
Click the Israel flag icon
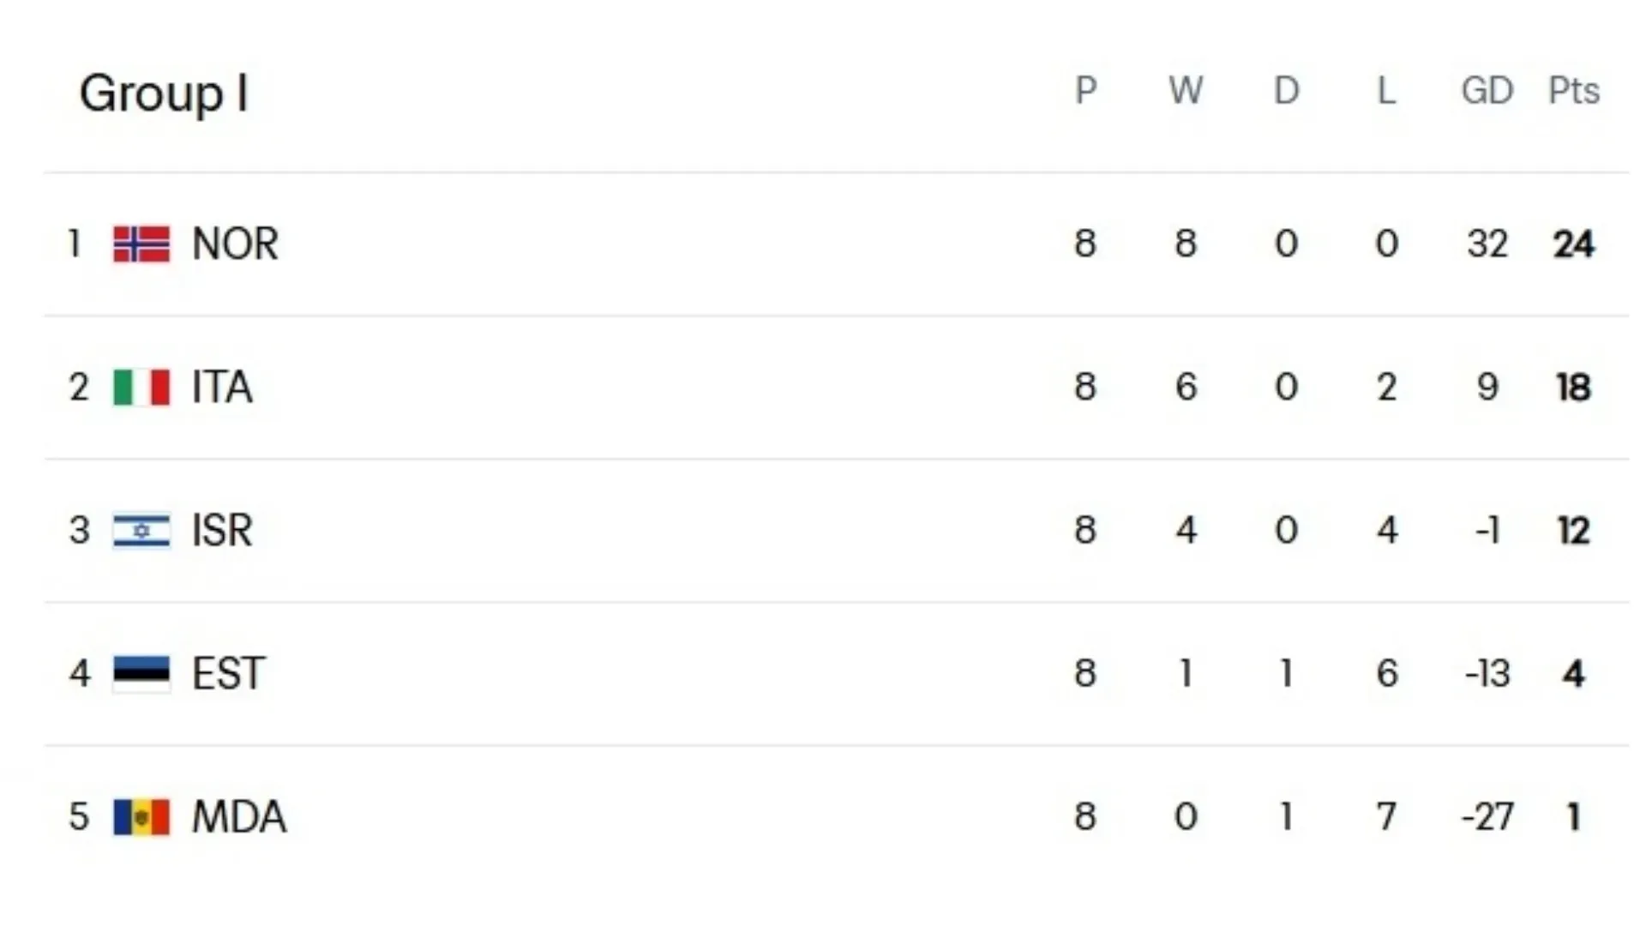click(141, 531)
